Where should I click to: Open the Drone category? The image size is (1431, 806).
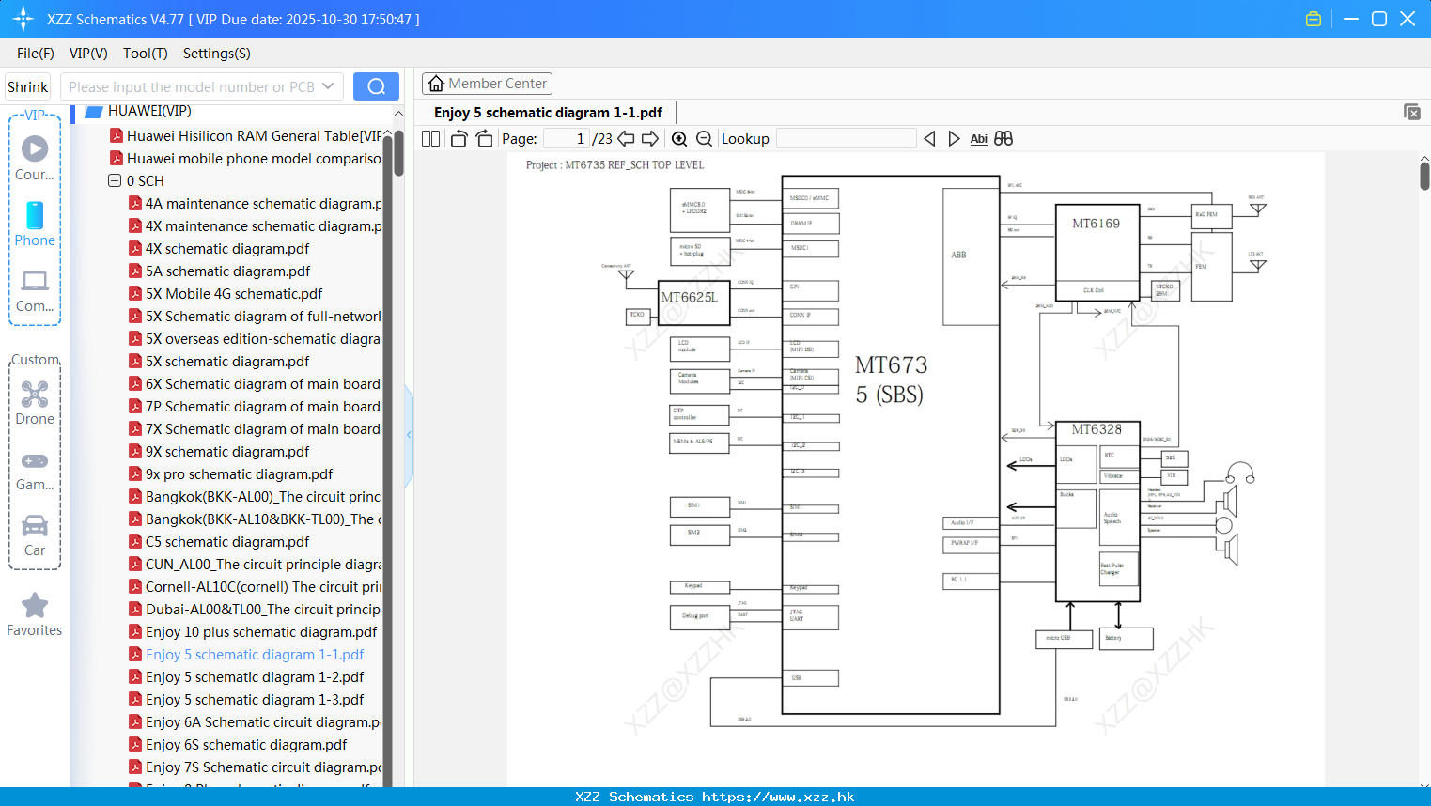(x=35, y=403)
